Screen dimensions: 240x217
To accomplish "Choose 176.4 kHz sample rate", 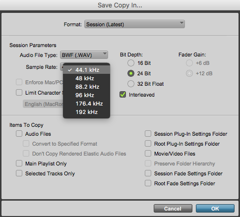I will tap(86, 104).
